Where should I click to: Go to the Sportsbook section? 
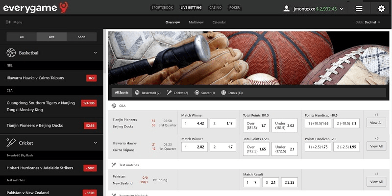pos(163,7)
